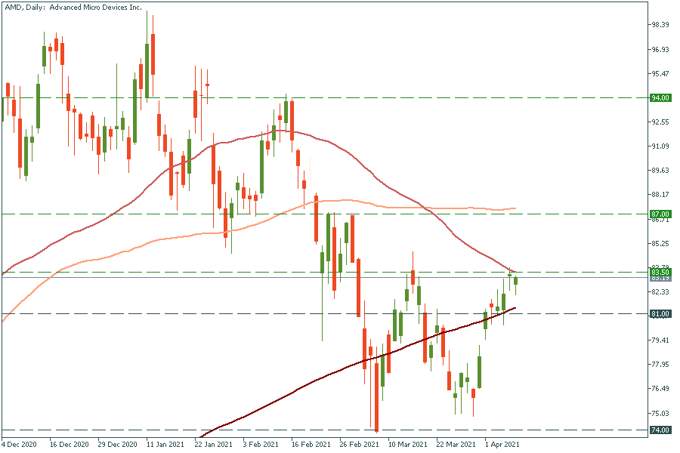
Task: Select the right end of the dark red moving average
Action: [x=515, y=308]
